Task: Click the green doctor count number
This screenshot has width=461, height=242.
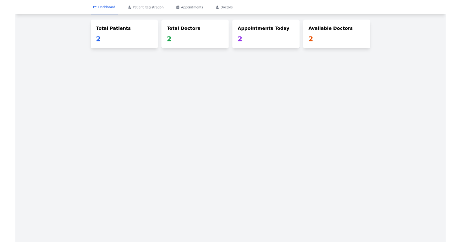Action: tap(169, 38)
